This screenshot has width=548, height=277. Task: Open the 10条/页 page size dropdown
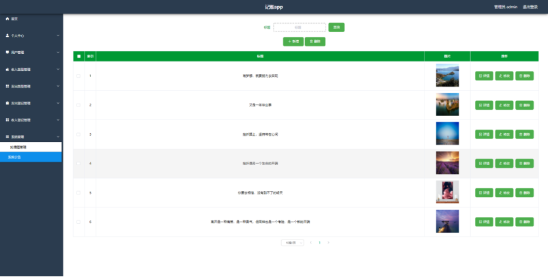pos(292,242)
